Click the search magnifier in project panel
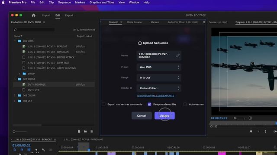 tap(15, 30)
